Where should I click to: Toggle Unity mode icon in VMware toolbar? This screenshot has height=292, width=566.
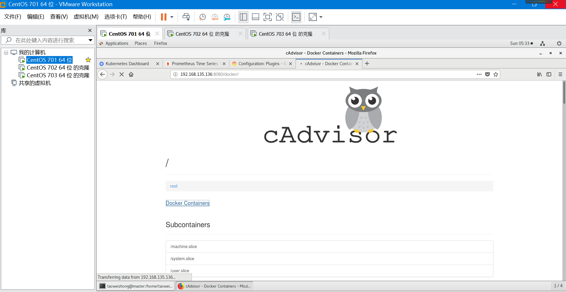point(280,17)
